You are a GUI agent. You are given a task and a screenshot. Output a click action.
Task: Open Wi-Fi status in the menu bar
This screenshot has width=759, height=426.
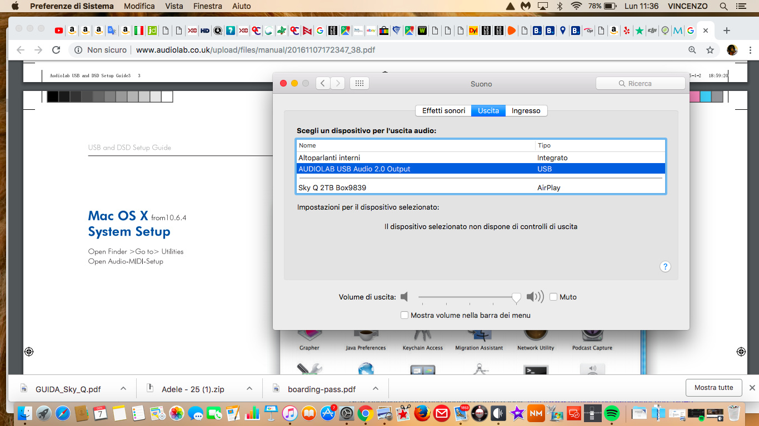point(576,6)
